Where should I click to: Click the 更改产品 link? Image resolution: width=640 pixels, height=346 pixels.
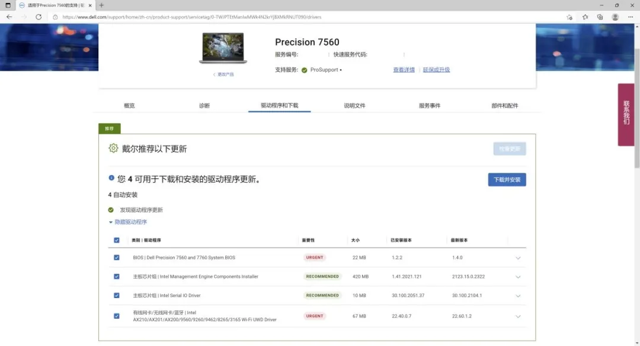pyautogui.click(x=223, y=75)
